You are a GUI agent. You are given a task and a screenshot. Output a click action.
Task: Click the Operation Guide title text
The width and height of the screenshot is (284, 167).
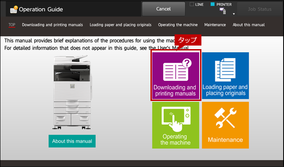click(41, 9)
